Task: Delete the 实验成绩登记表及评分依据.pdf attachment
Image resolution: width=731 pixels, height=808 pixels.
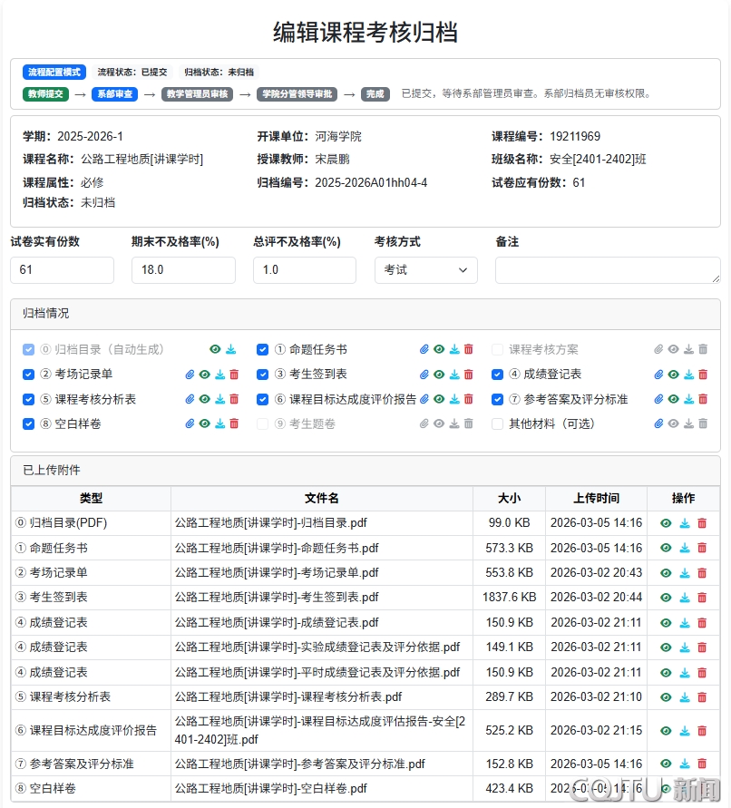Action: click(702, 647)
